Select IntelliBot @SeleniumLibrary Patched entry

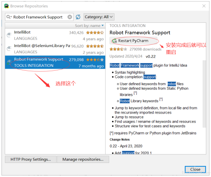pyautogui.click(x=55, y=49)
